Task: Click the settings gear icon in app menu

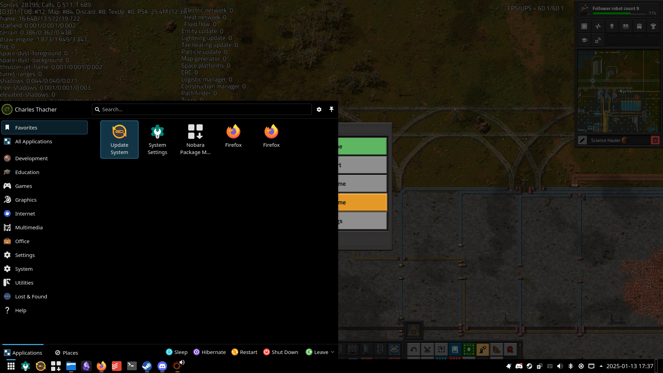Action: (319, 109)
